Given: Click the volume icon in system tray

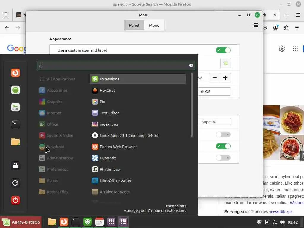Looking at the screenshot, I should 282,222.
